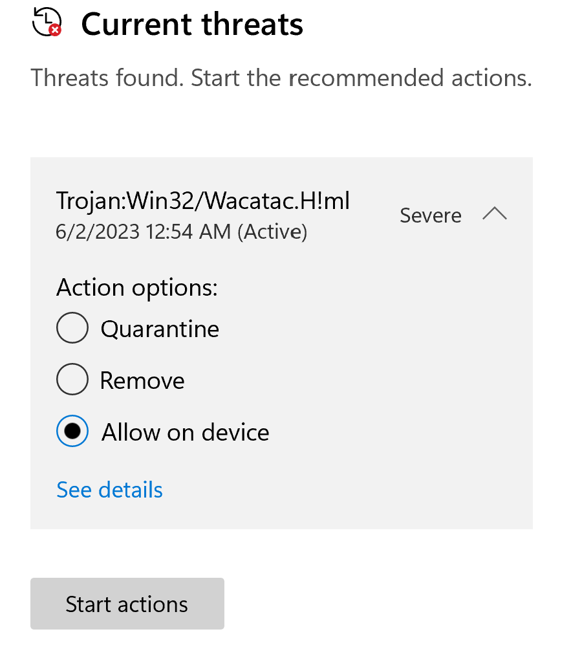Click the Current threats heading
The width and height of the screenshot is (582, 647).
point(192,25)
